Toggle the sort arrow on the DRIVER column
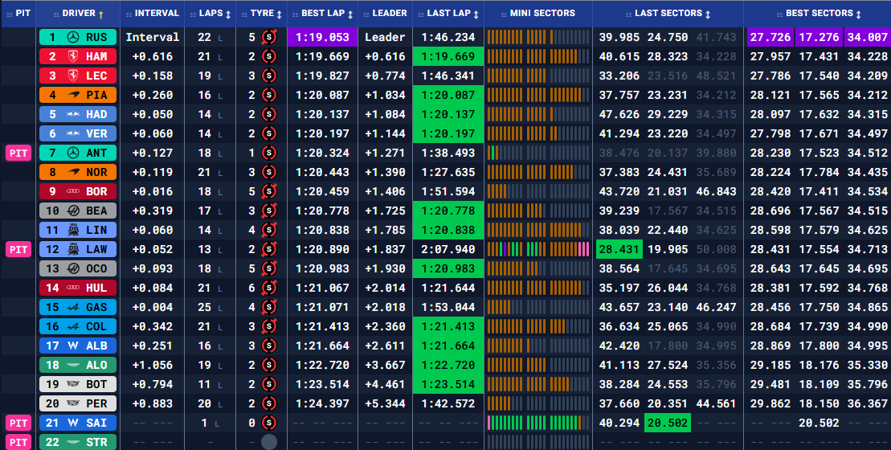The height and width of the screenshot is (450, 891). tap(100, 14)
